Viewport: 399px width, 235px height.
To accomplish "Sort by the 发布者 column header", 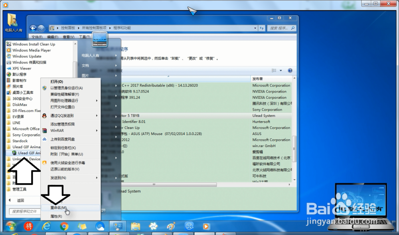I will point(271,79).
